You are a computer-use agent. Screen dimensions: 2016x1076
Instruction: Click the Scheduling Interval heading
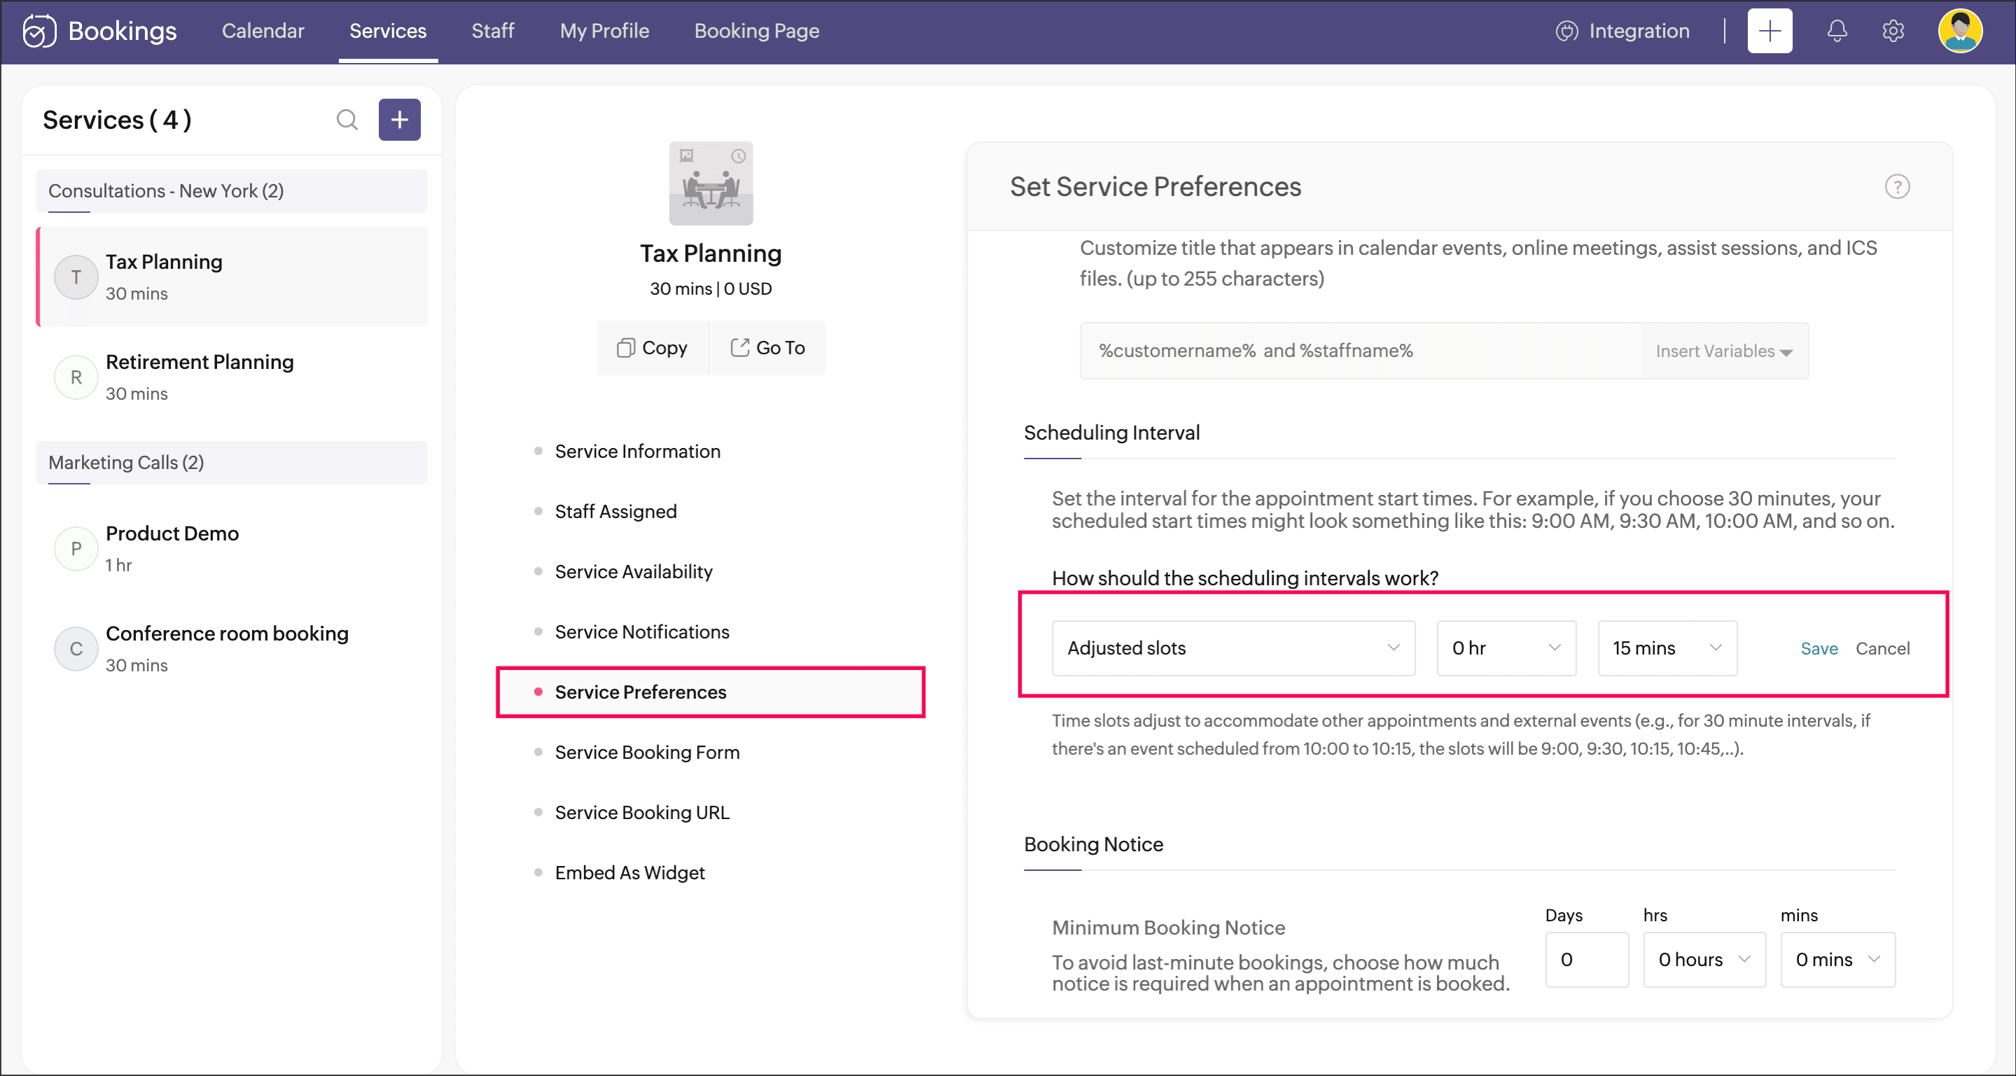point(1111,433)
